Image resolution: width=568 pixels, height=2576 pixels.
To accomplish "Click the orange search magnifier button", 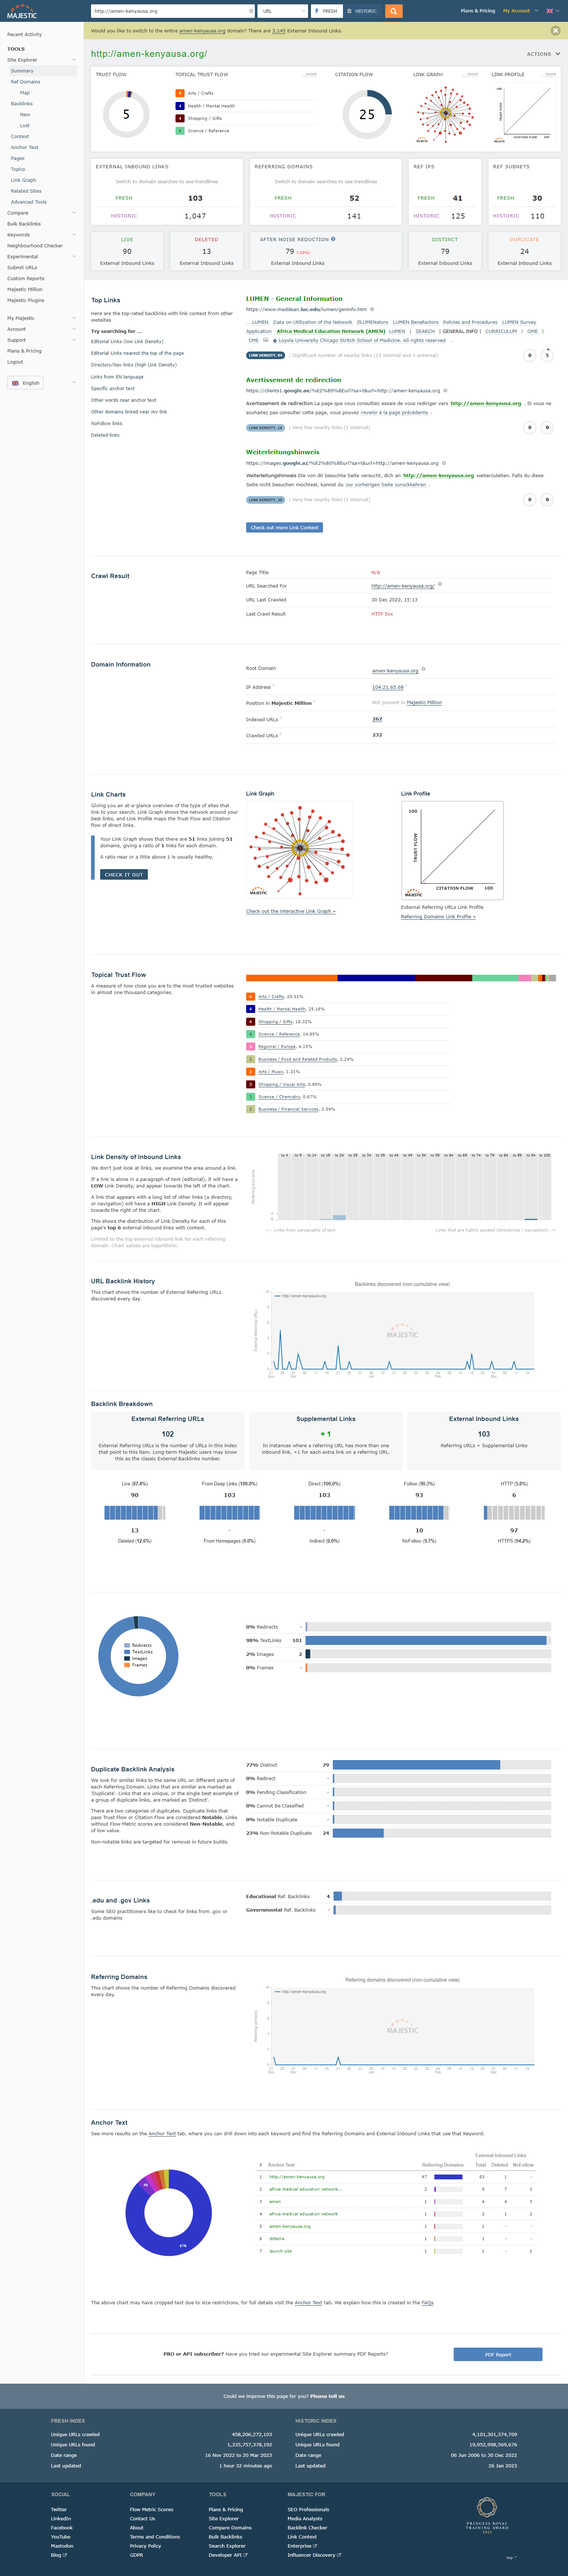I will [394, 11].
